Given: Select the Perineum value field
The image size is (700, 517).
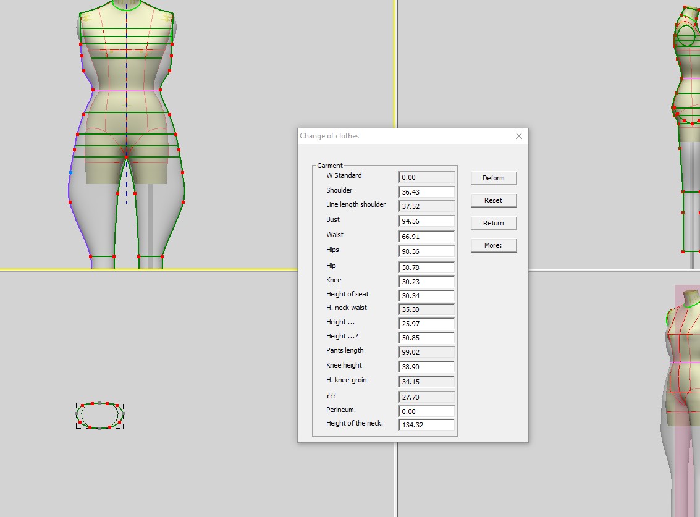Looking at the screenshot, I should coord(426,411).
